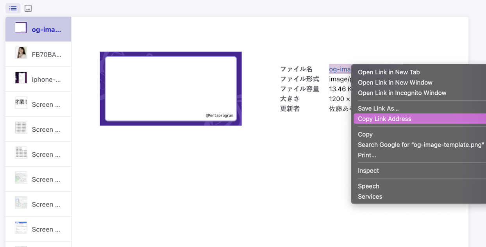Click large purple og-image preview

pos(171,88)
